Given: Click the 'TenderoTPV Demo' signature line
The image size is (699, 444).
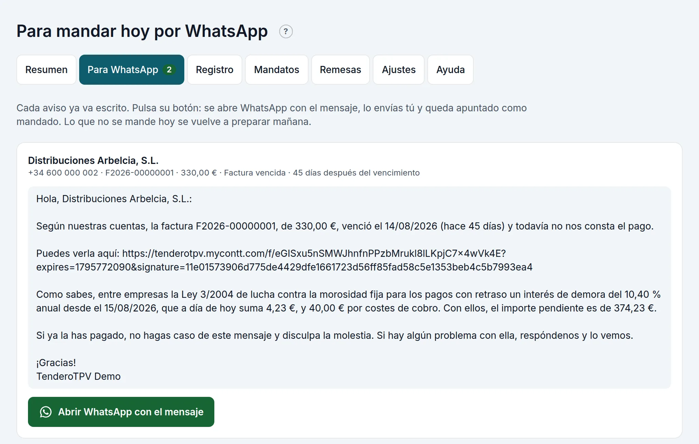Looking at the screenshot, I should pos(79,376).
